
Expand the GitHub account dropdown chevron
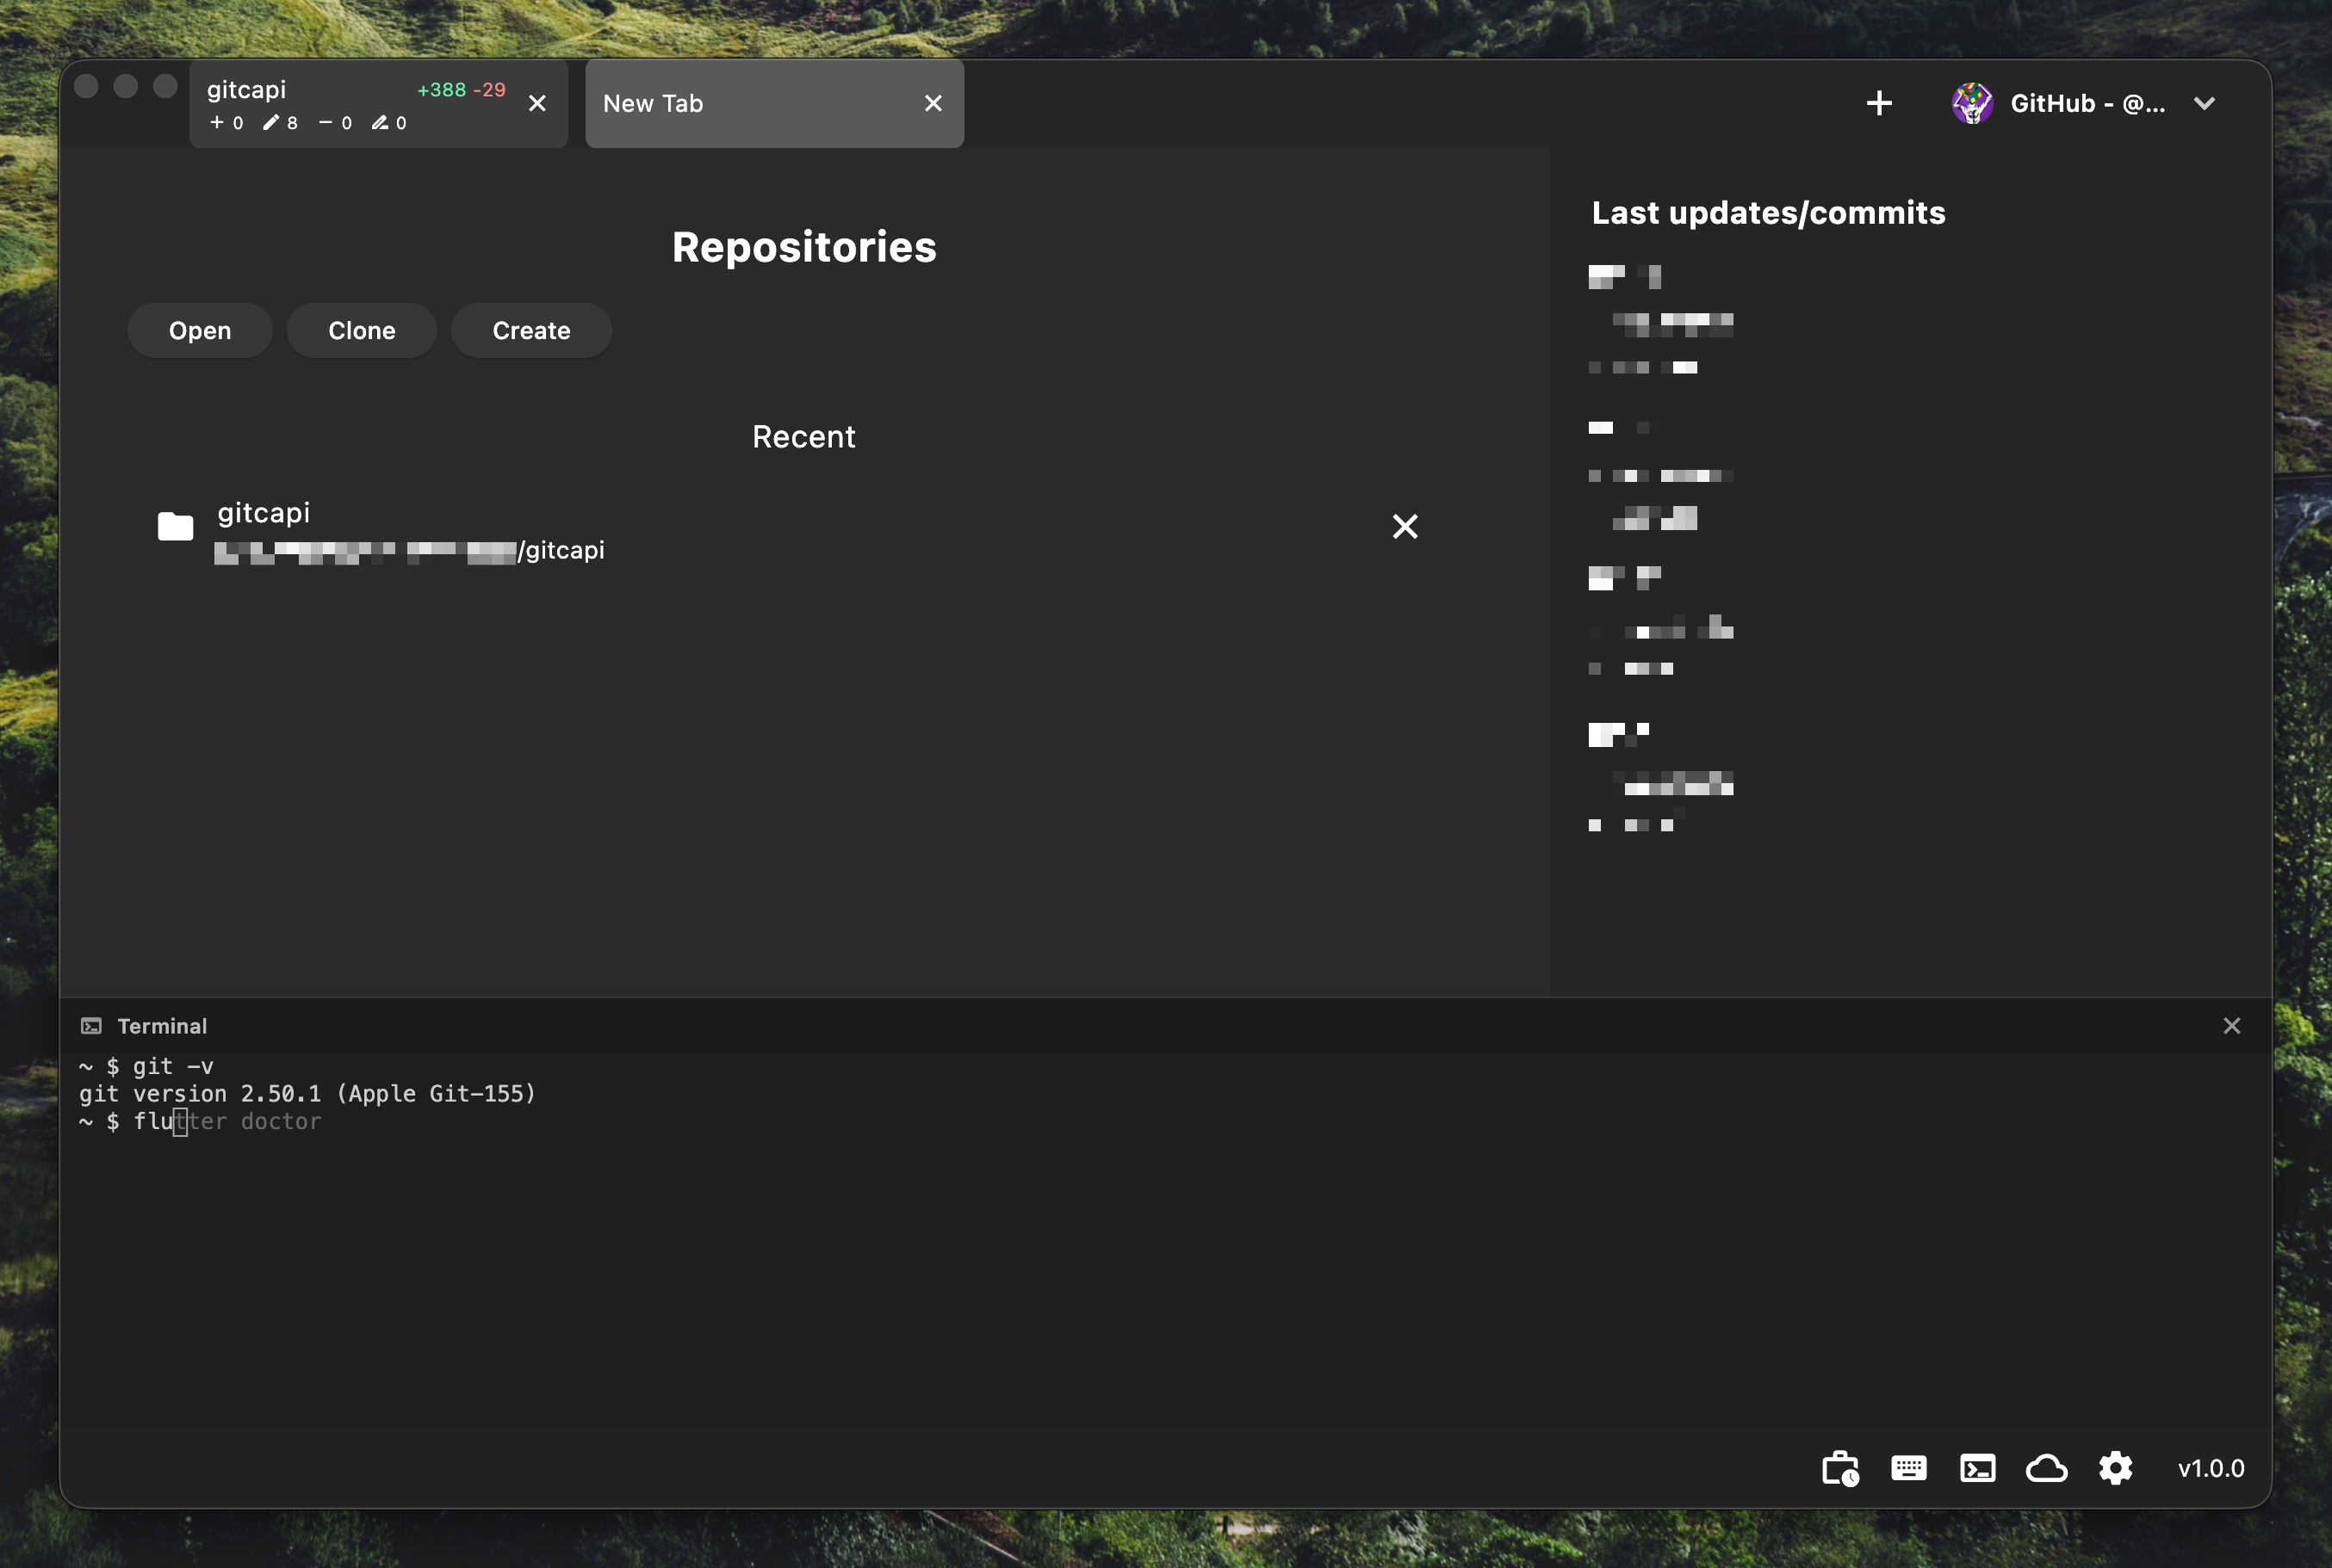tap(2205, 103)
